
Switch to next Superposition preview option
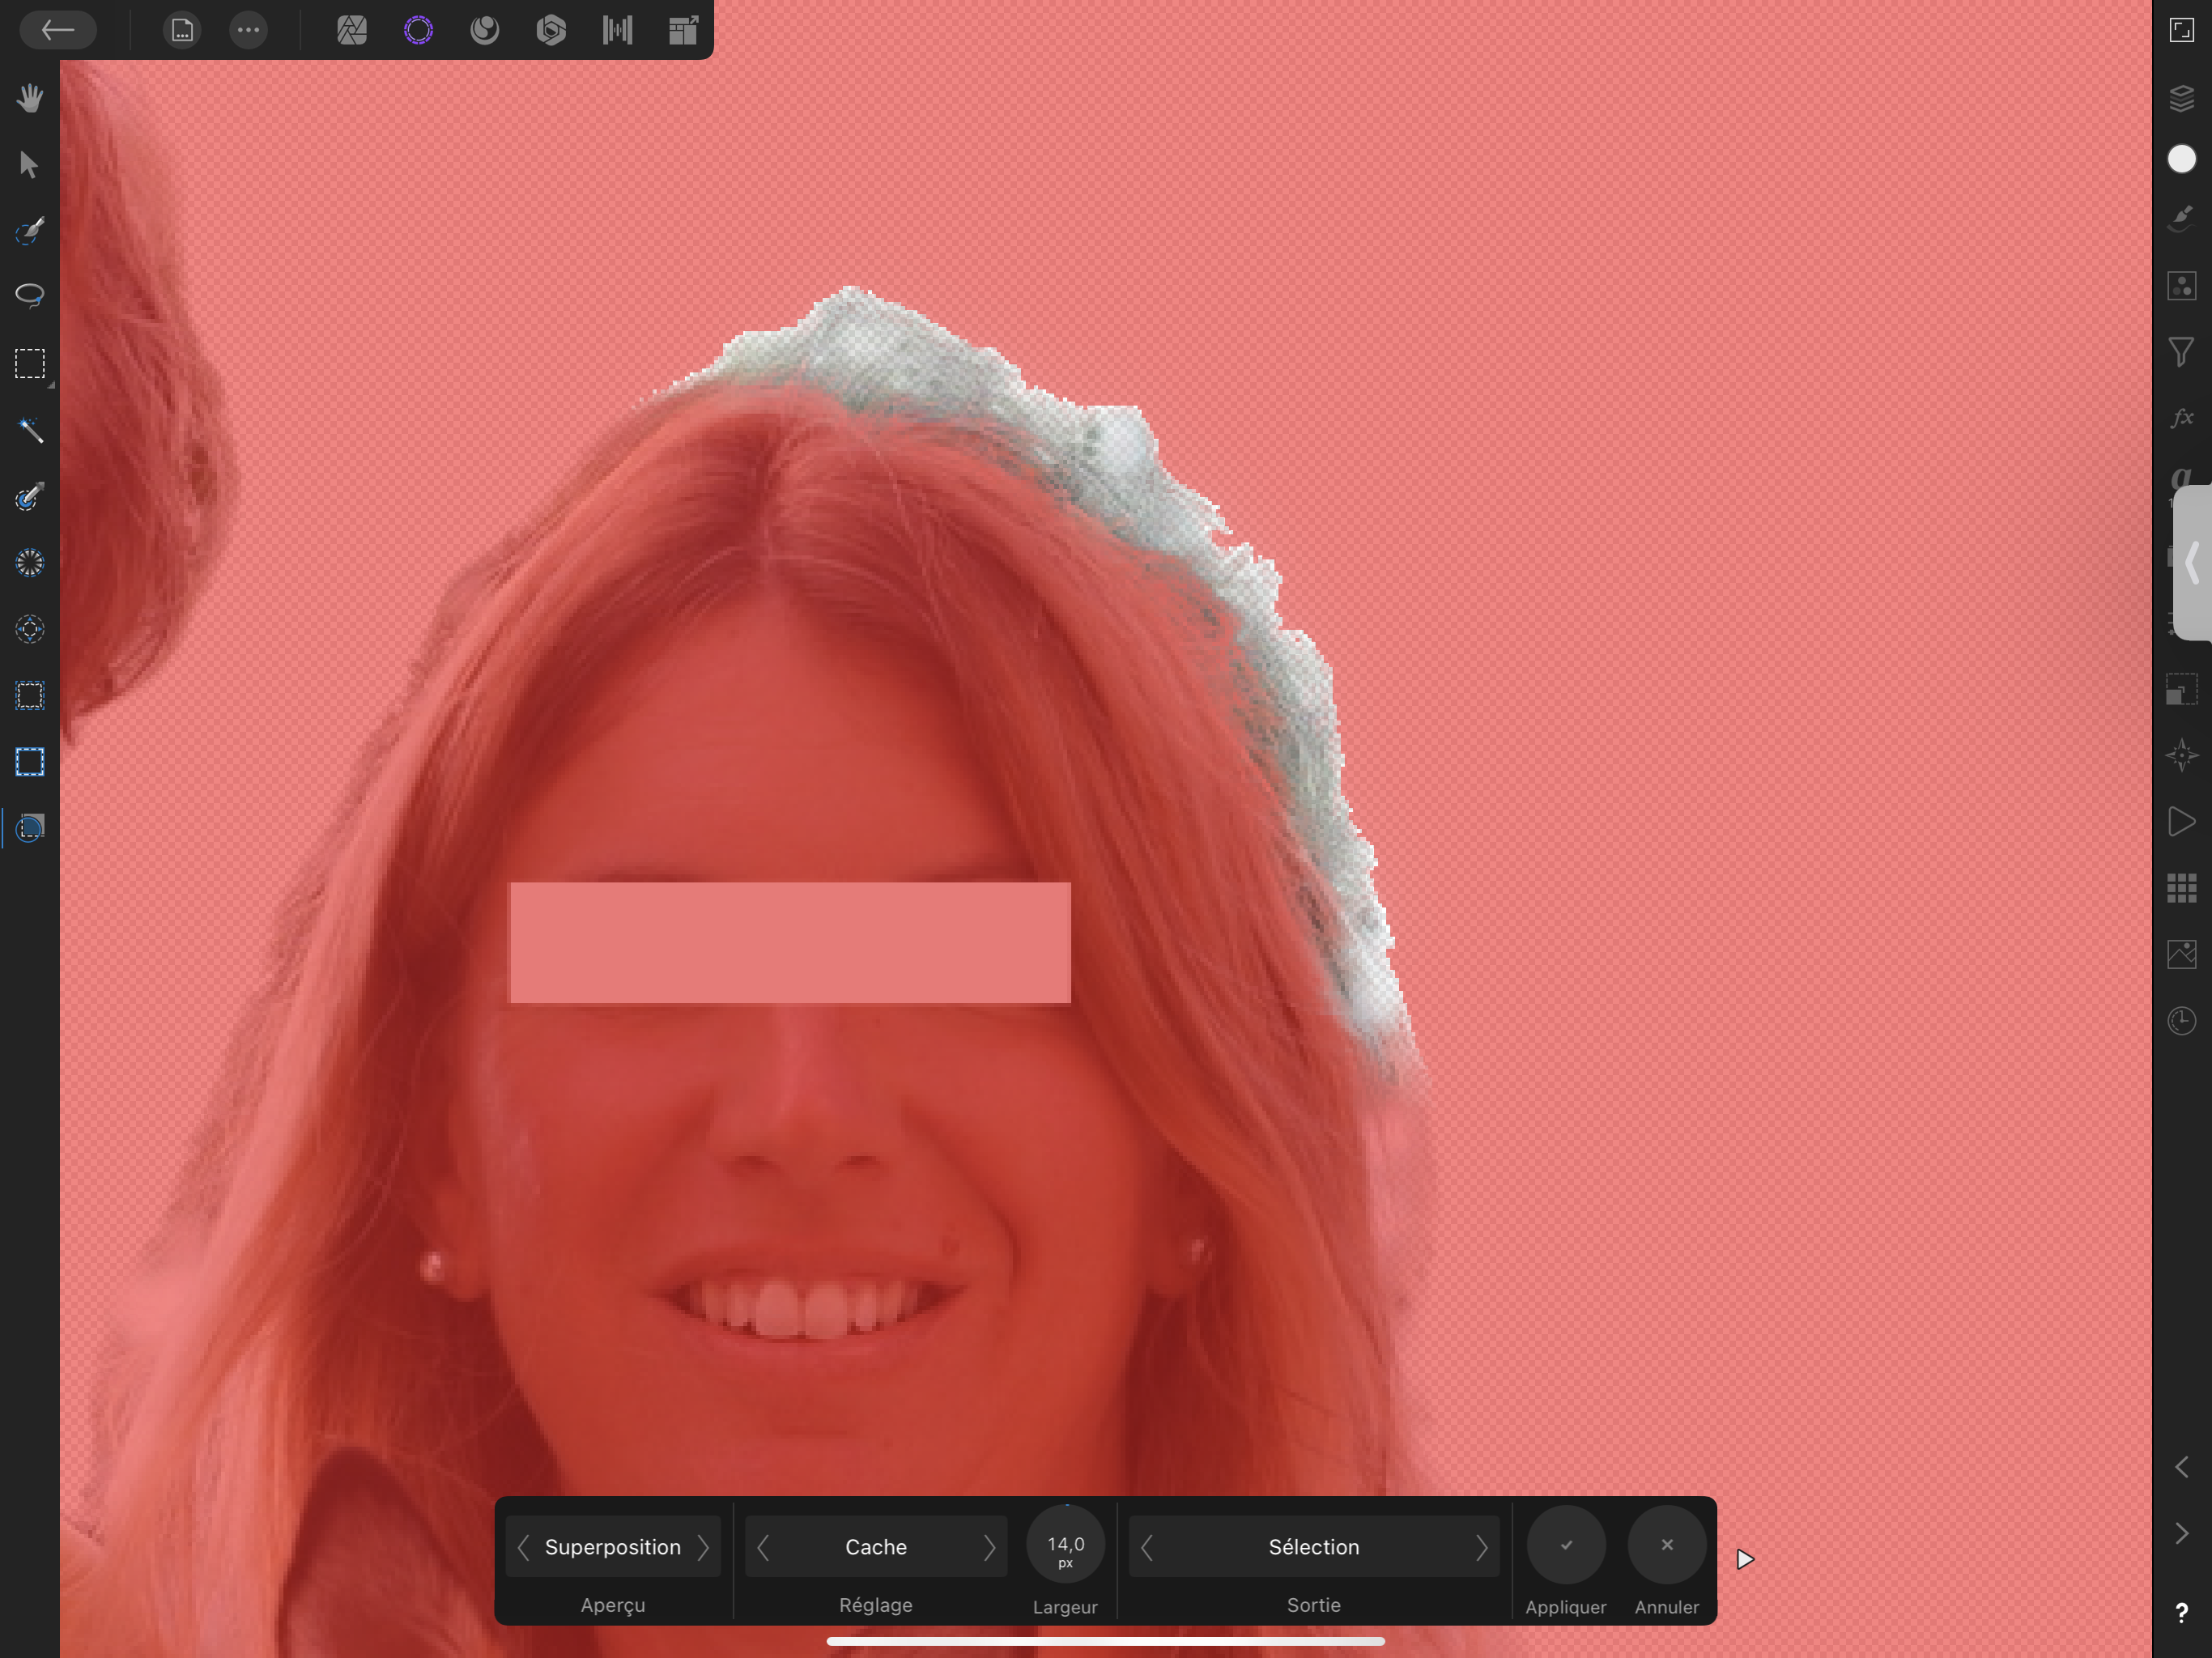click(x=703, y=1547)
